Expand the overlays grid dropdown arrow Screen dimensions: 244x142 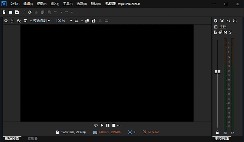(82, 21)
